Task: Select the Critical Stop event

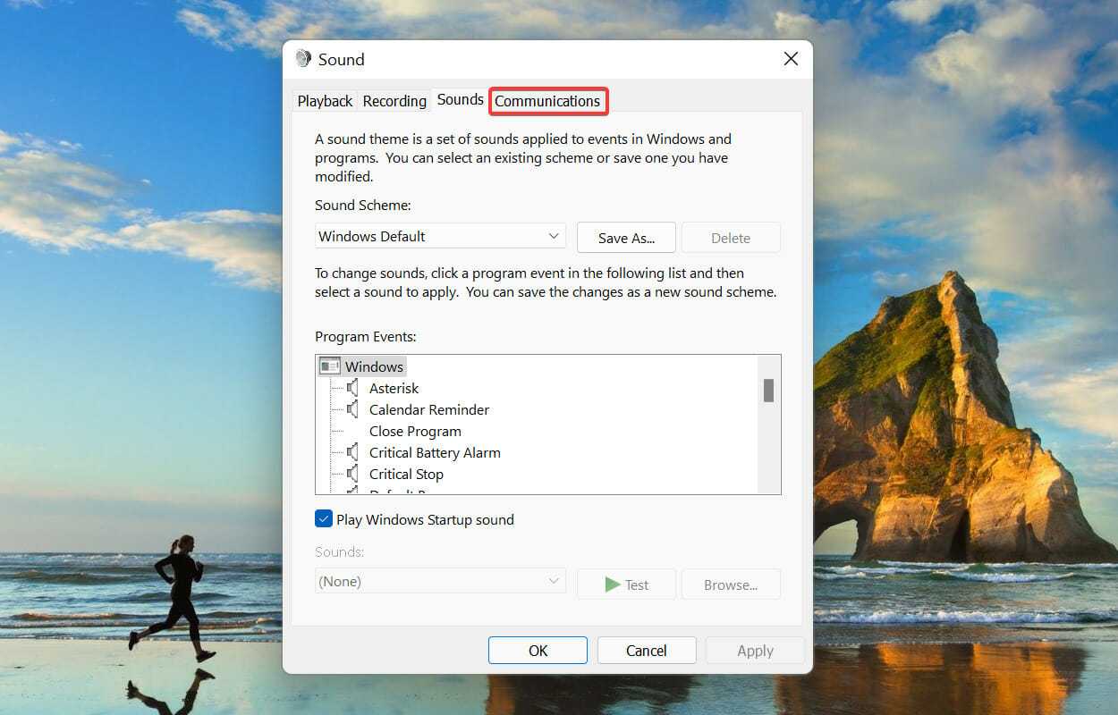Action: (406, 474)
